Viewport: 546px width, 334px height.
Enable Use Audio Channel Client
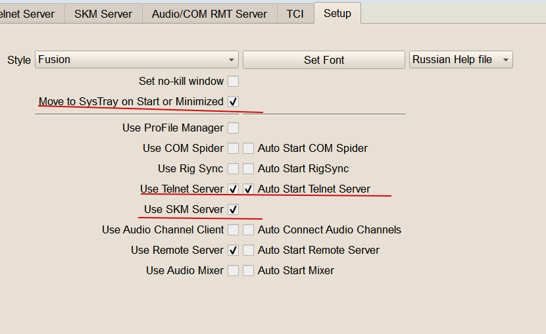click(x=233, y=230)
